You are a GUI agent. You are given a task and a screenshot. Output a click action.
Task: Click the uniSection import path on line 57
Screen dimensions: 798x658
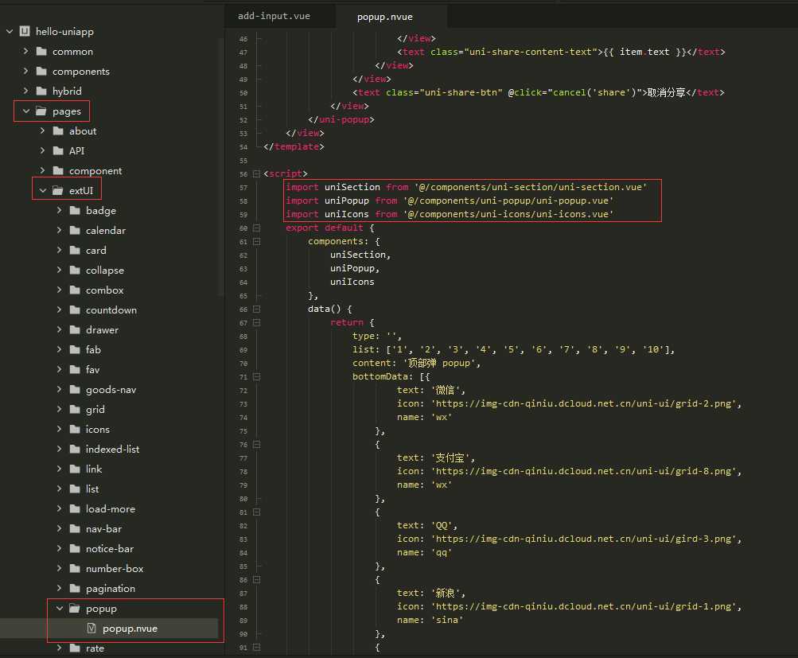pyautogui.click(x=531, y=187)
